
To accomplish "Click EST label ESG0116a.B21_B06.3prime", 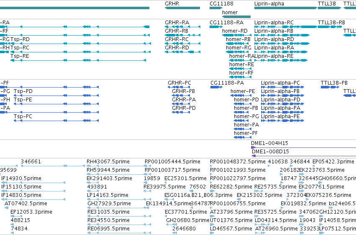I will (198, 195).
